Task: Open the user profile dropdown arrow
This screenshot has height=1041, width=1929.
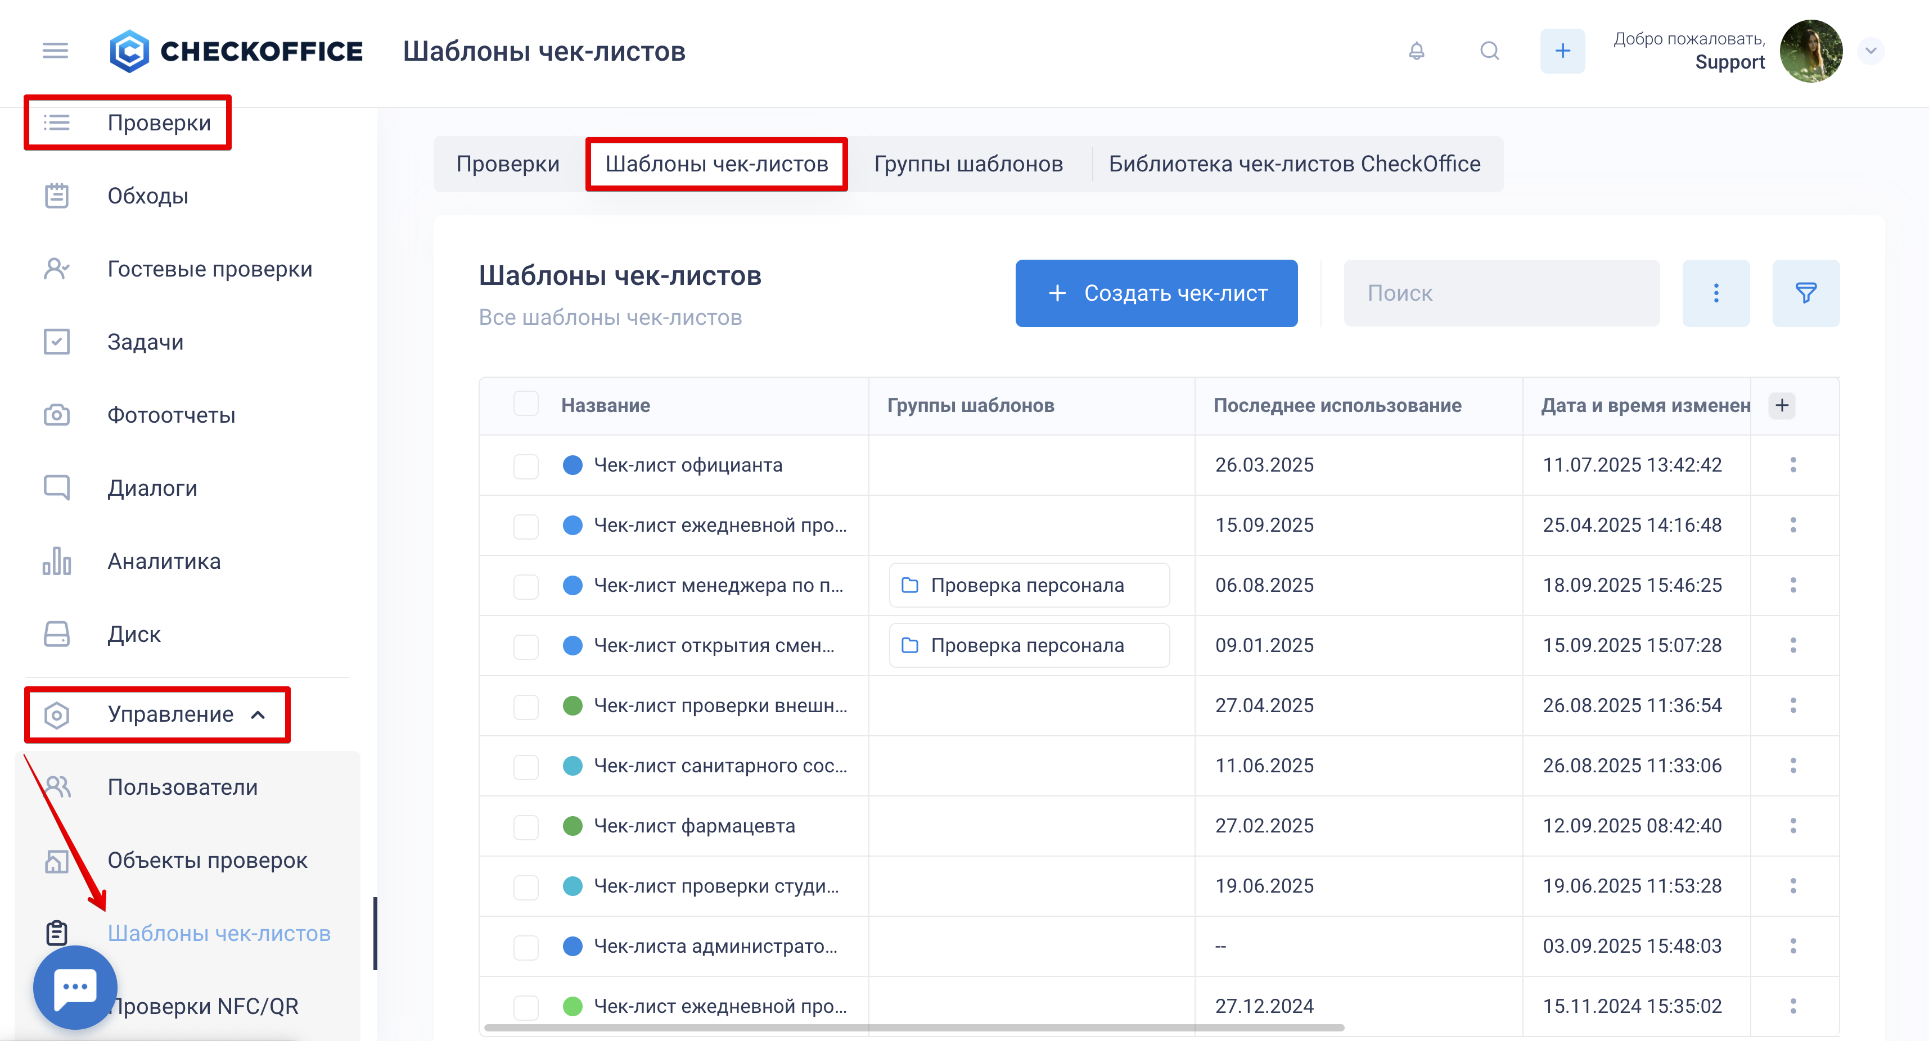Action: [x=1871, y=51]
